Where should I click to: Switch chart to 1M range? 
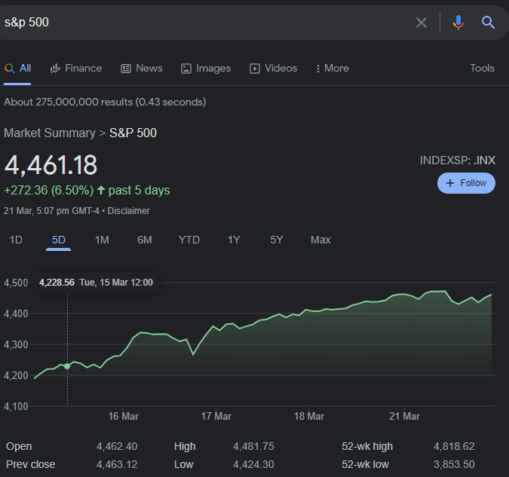click(x=102, y=240)
